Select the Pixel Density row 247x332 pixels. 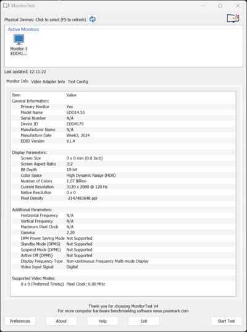pos(123,198)
